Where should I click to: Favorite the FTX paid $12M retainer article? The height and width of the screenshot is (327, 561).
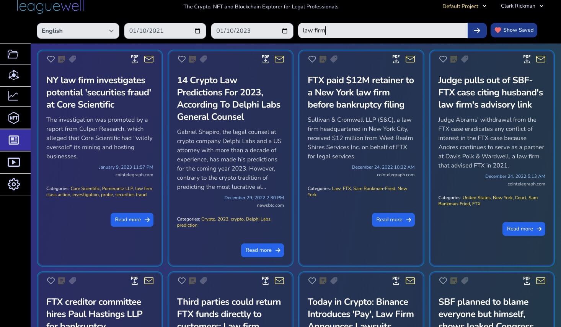pos(312,59)
